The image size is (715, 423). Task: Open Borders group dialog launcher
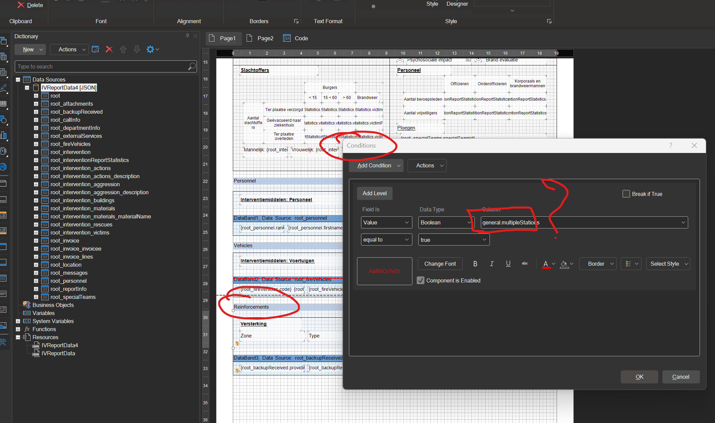coord(296,21)
